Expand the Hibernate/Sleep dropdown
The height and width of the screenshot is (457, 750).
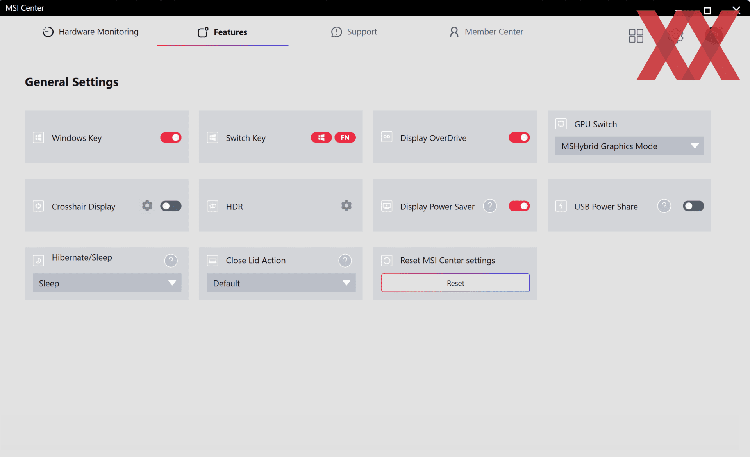point(107,283)
